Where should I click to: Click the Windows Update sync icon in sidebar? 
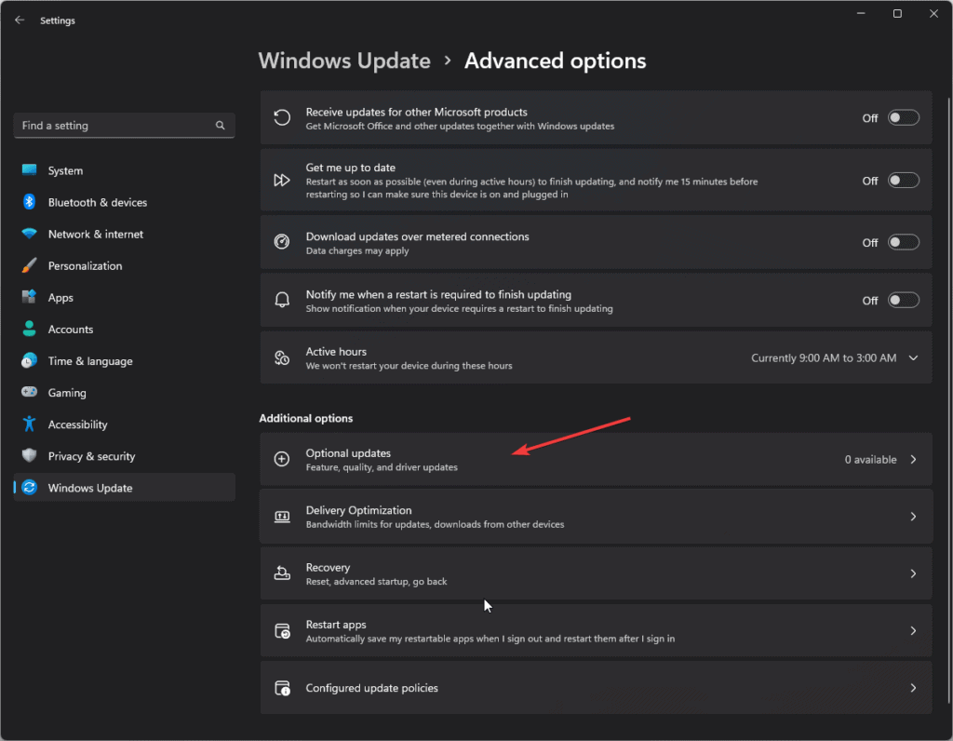tap(29, 488)
